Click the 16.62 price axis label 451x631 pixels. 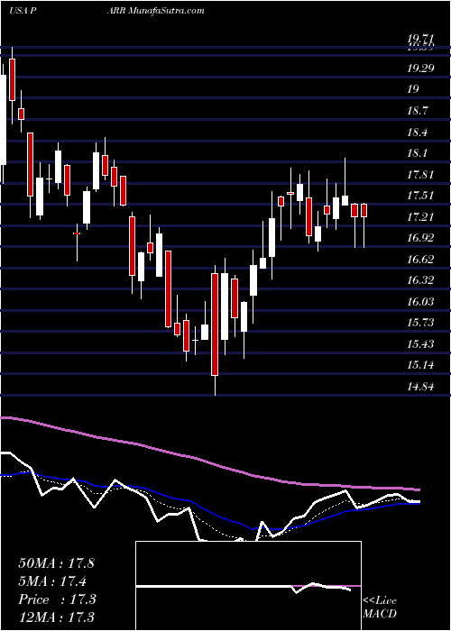[x=421, y=260]
